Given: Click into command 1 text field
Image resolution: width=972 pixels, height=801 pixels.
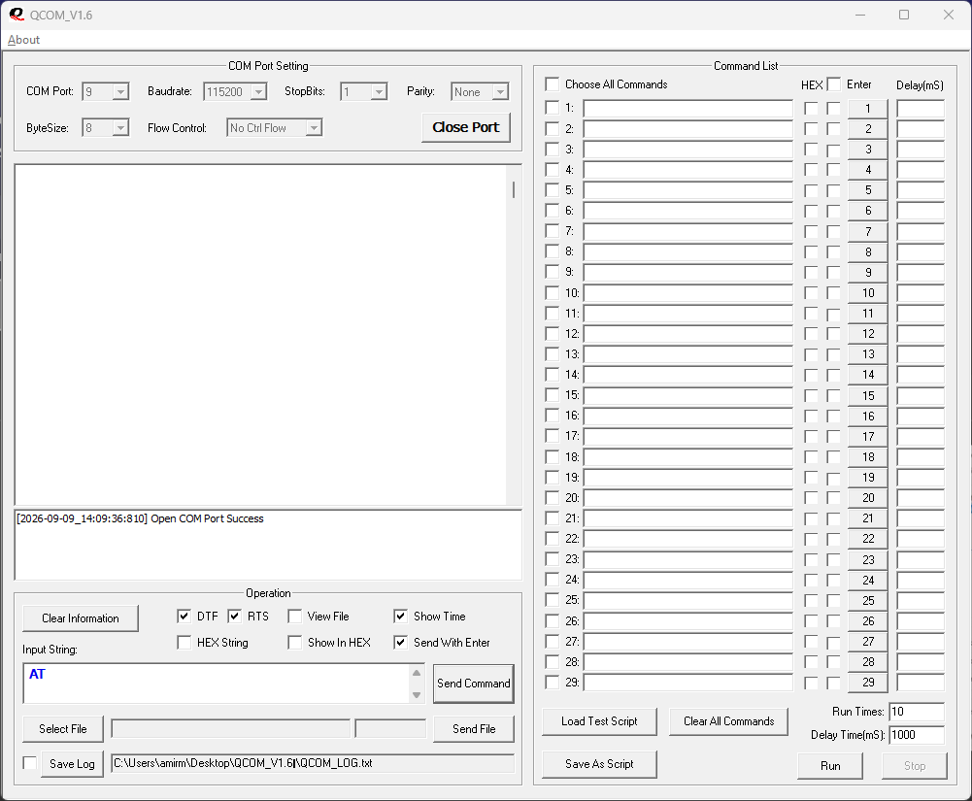Looking at the screenshot, I should [x=688, y=109].
